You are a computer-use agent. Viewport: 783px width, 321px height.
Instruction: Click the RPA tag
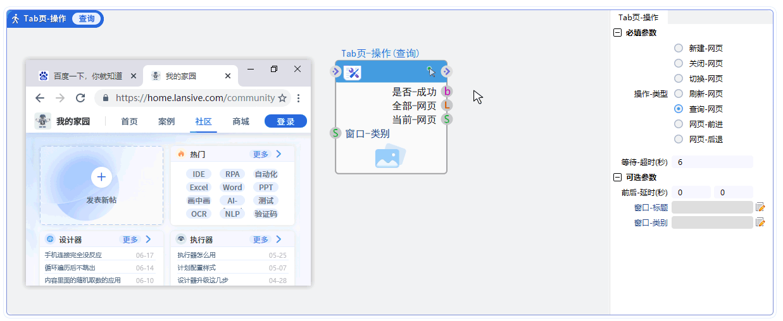point(232,174)
